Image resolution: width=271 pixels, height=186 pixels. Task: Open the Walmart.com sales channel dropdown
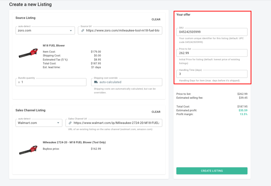pos(58,123)
